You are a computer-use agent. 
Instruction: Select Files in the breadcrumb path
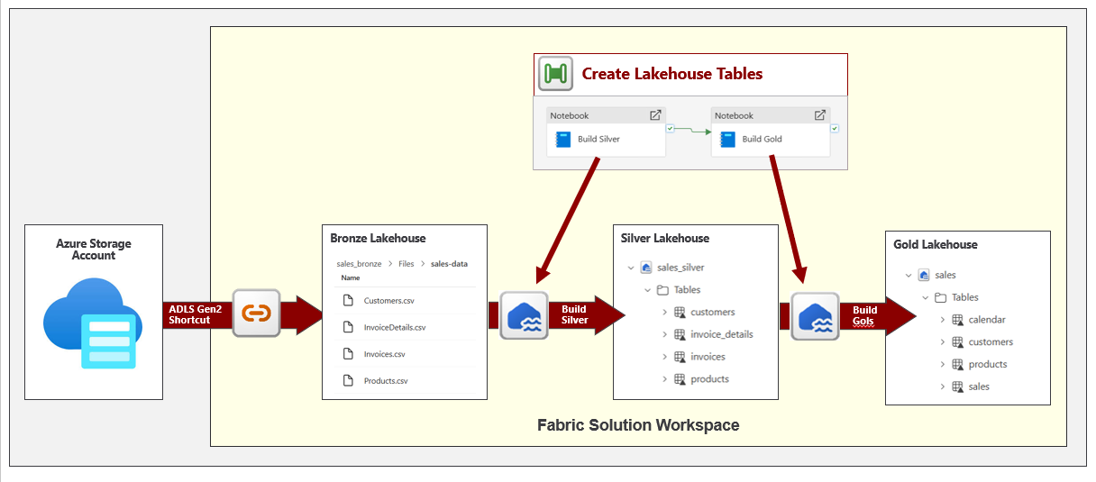[x=406, y=264]
